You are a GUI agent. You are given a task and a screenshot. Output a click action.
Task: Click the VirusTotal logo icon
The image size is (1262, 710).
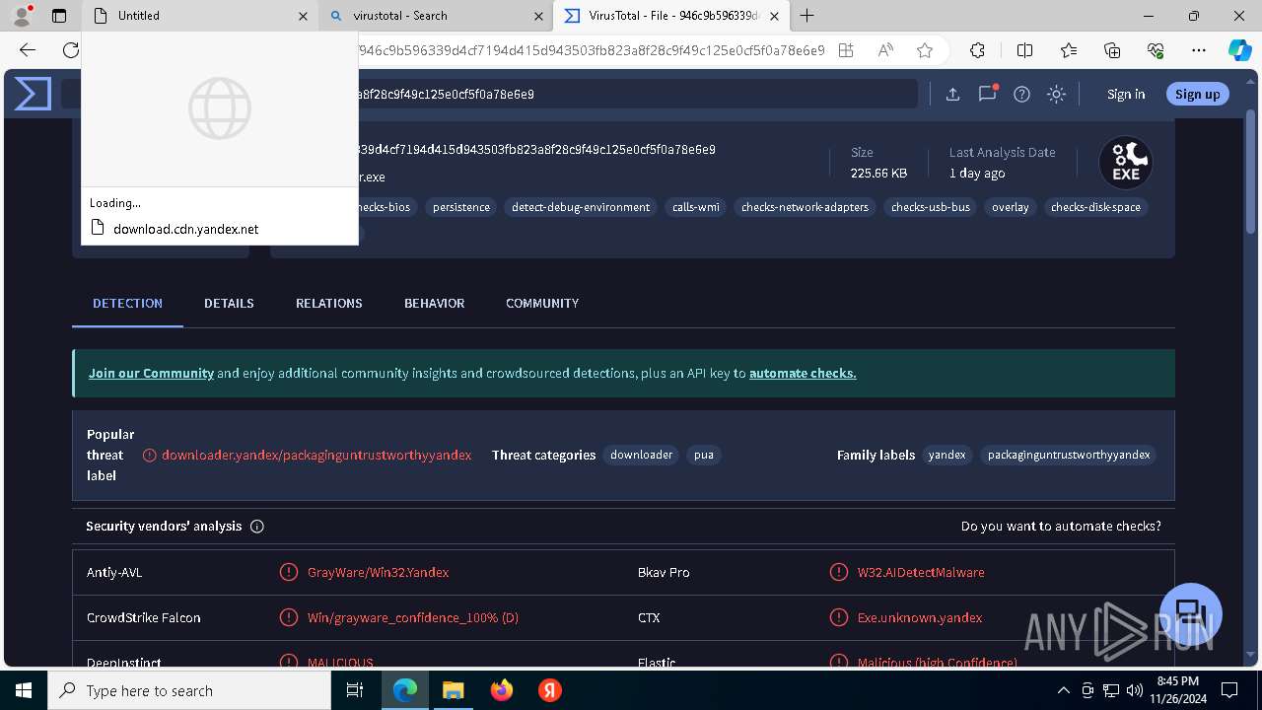coord(33,94)
